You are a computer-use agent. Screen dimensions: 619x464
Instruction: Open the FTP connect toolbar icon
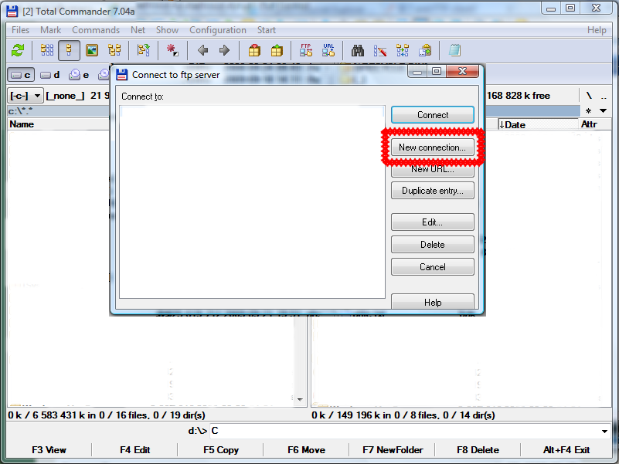tap(306, 50)
